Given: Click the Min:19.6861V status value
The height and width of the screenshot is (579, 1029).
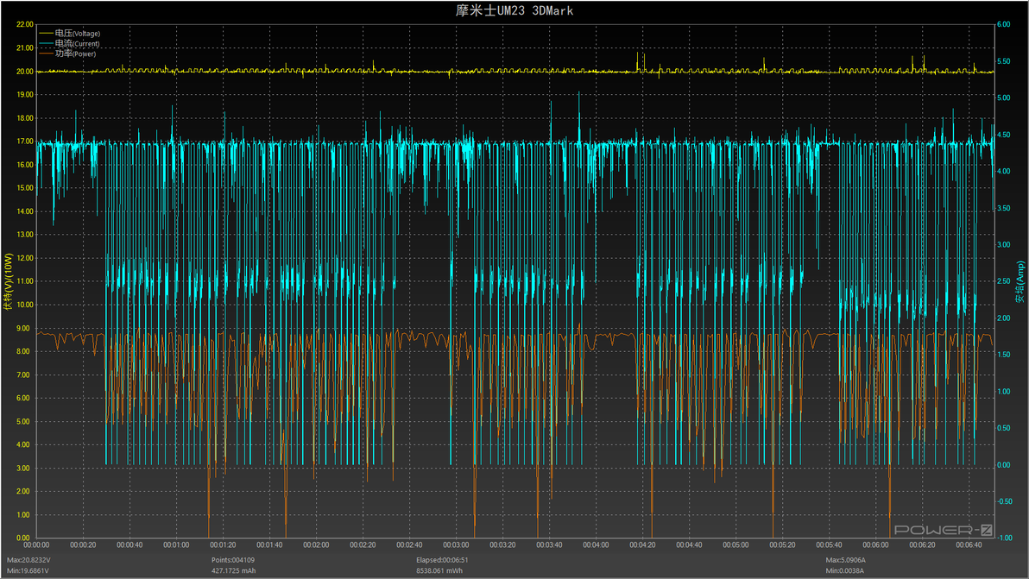Looking at the screenshot, I should pyautogui.click(x=28, y=570).
